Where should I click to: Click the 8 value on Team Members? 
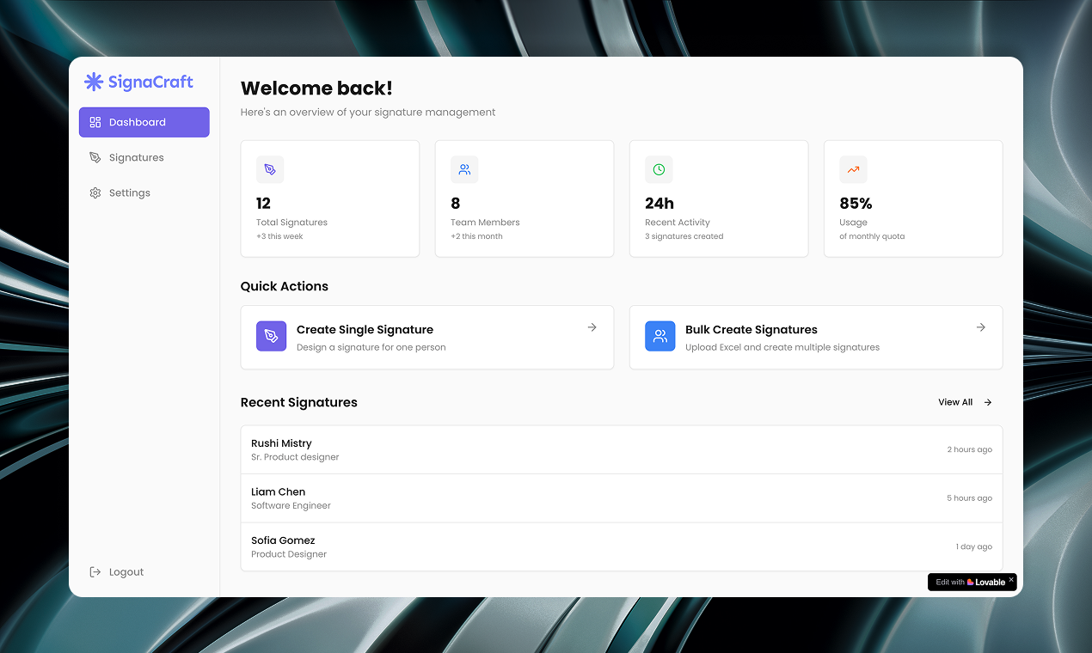click(x=456, y=204)
